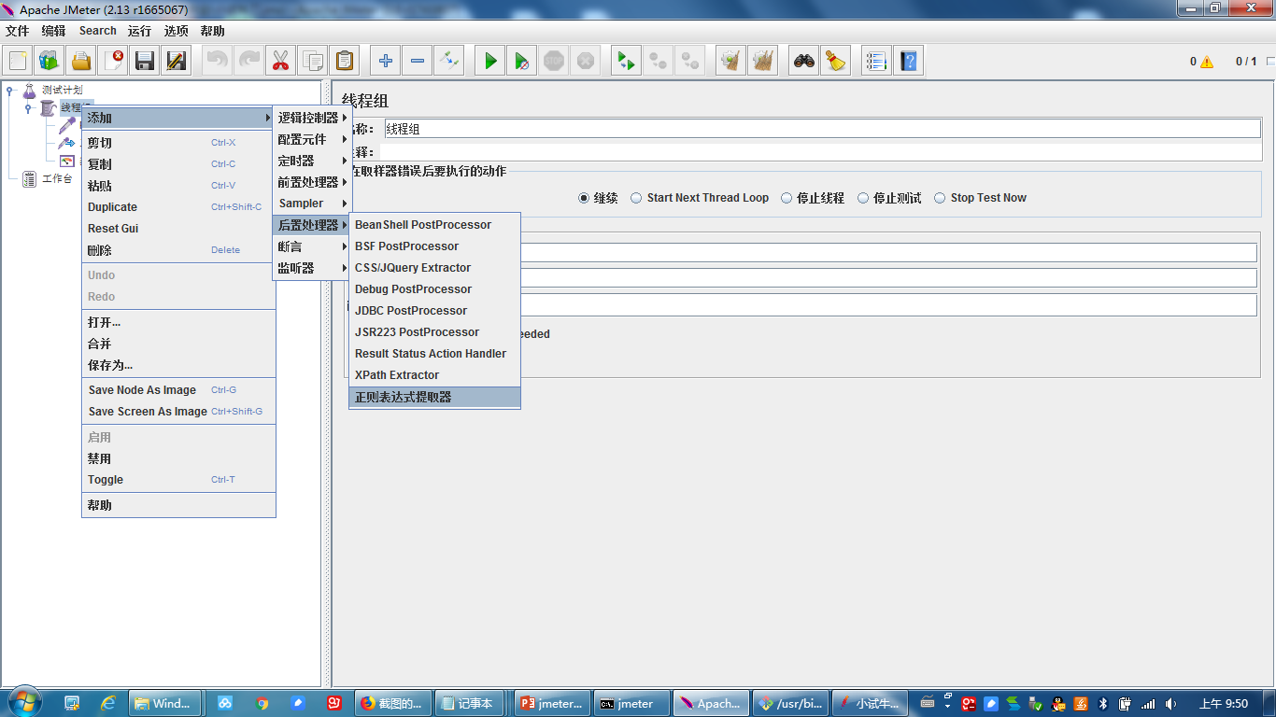The height and width of the screenshot is (717, 1276).
Task: Collapse the 线程组 tree node handle
Action: point(28,108)
